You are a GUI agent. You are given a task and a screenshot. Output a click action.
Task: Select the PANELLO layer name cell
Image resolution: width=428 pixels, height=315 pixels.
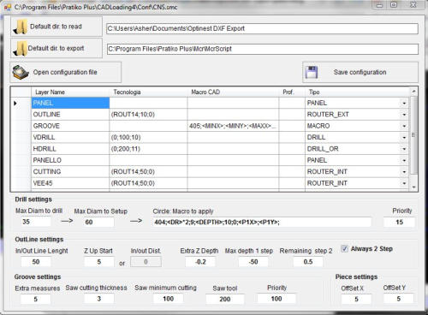pos(70,160)
